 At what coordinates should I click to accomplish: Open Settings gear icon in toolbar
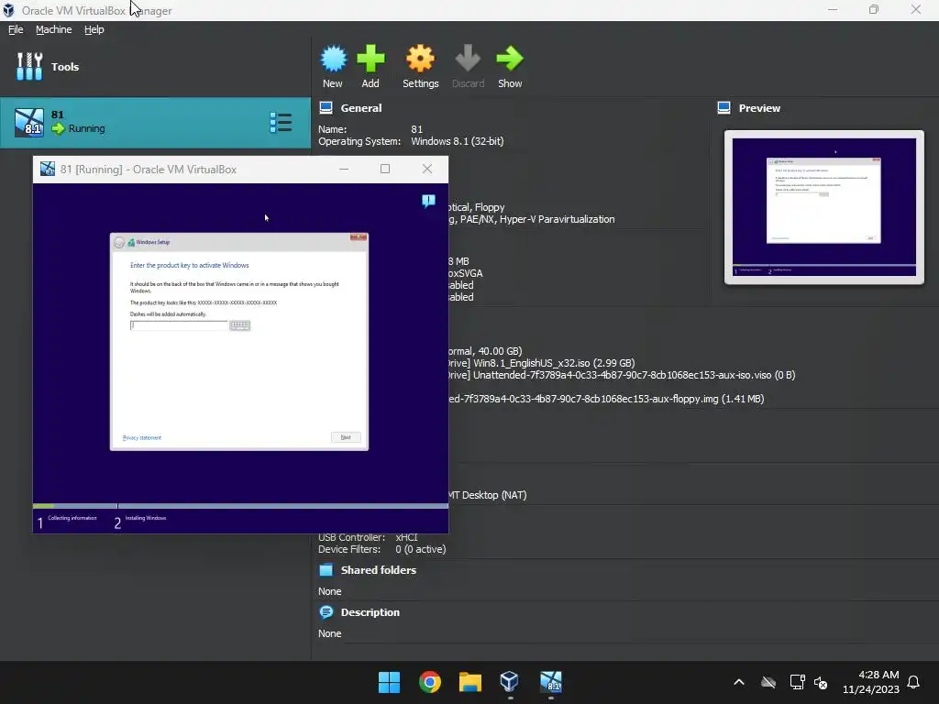click(420, 59)
